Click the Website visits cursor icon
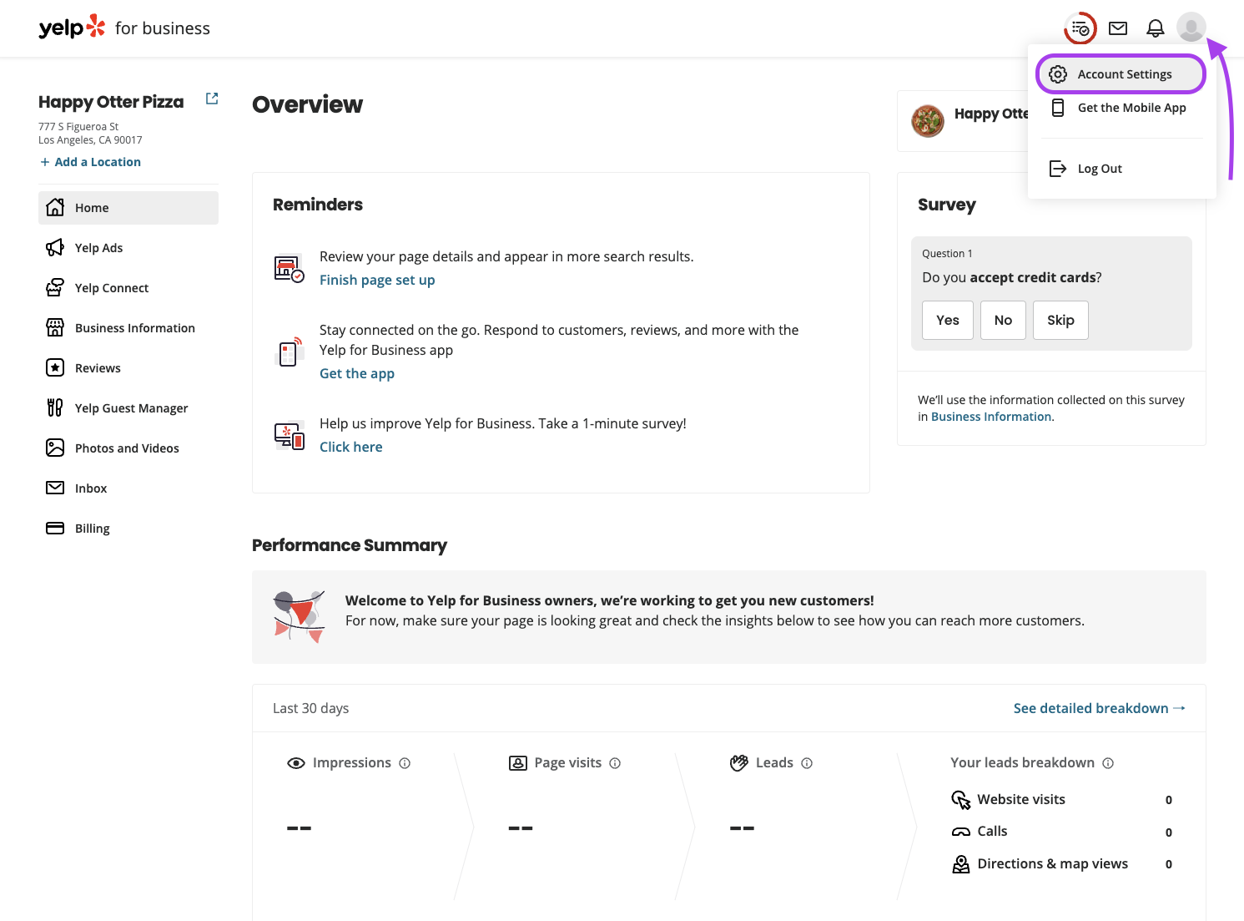This screenshot has width=1244, height=921. click(x=961, y=800)
